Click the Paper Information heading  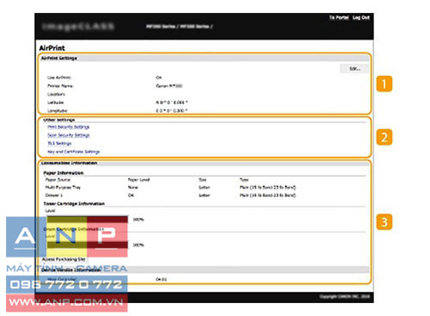point(64,173)
